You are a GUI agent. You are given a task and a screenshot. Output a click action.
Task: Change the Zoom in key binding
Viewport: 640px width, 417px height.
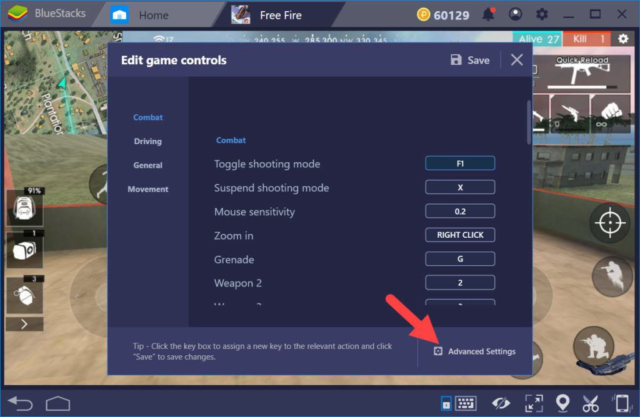(x=460, y=235)
